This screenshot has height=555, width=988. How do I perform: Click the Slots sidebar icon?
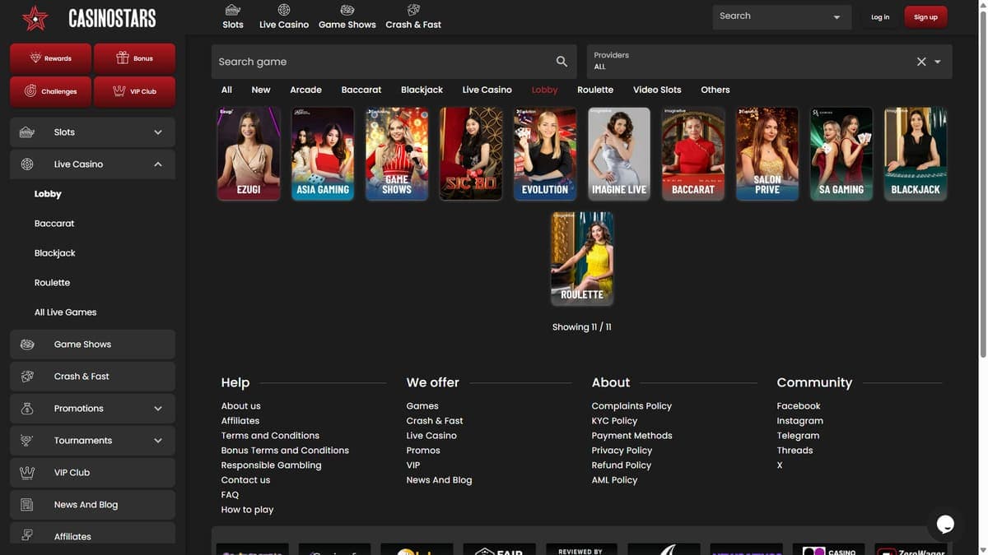click(27, 132)
